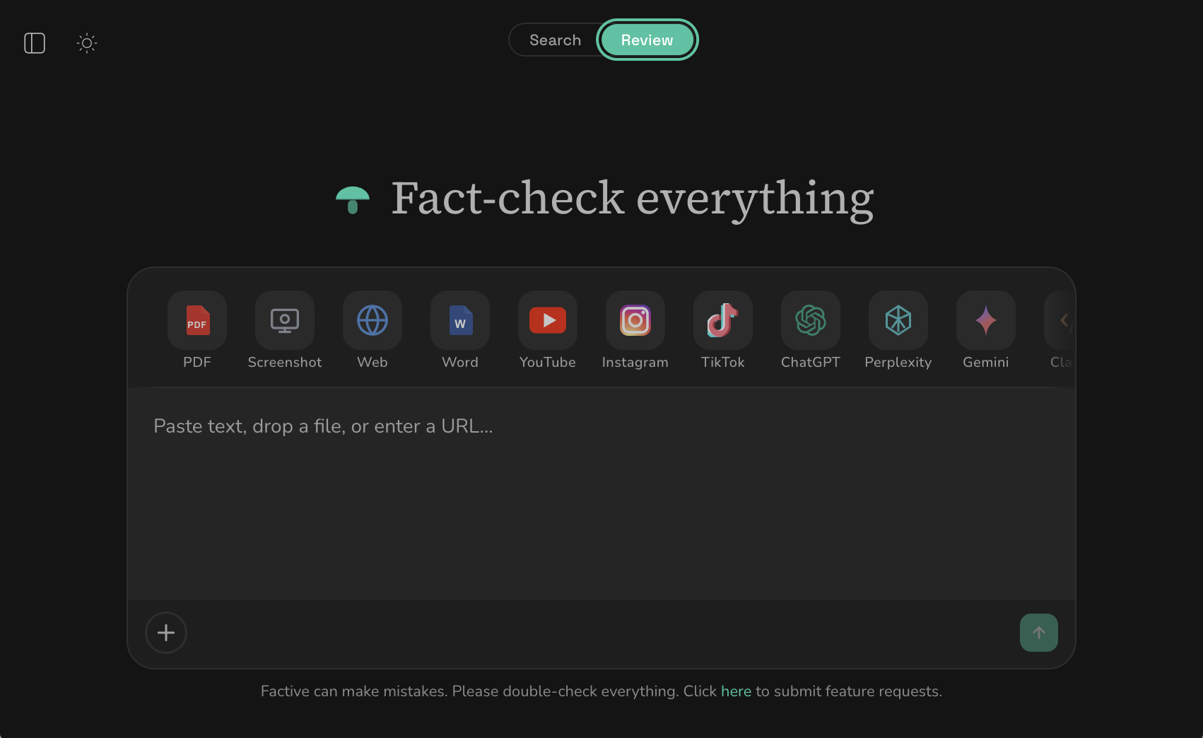
Task: Submit with the green arrow button
Action: pyautogui.click(x=1038, y=633)
